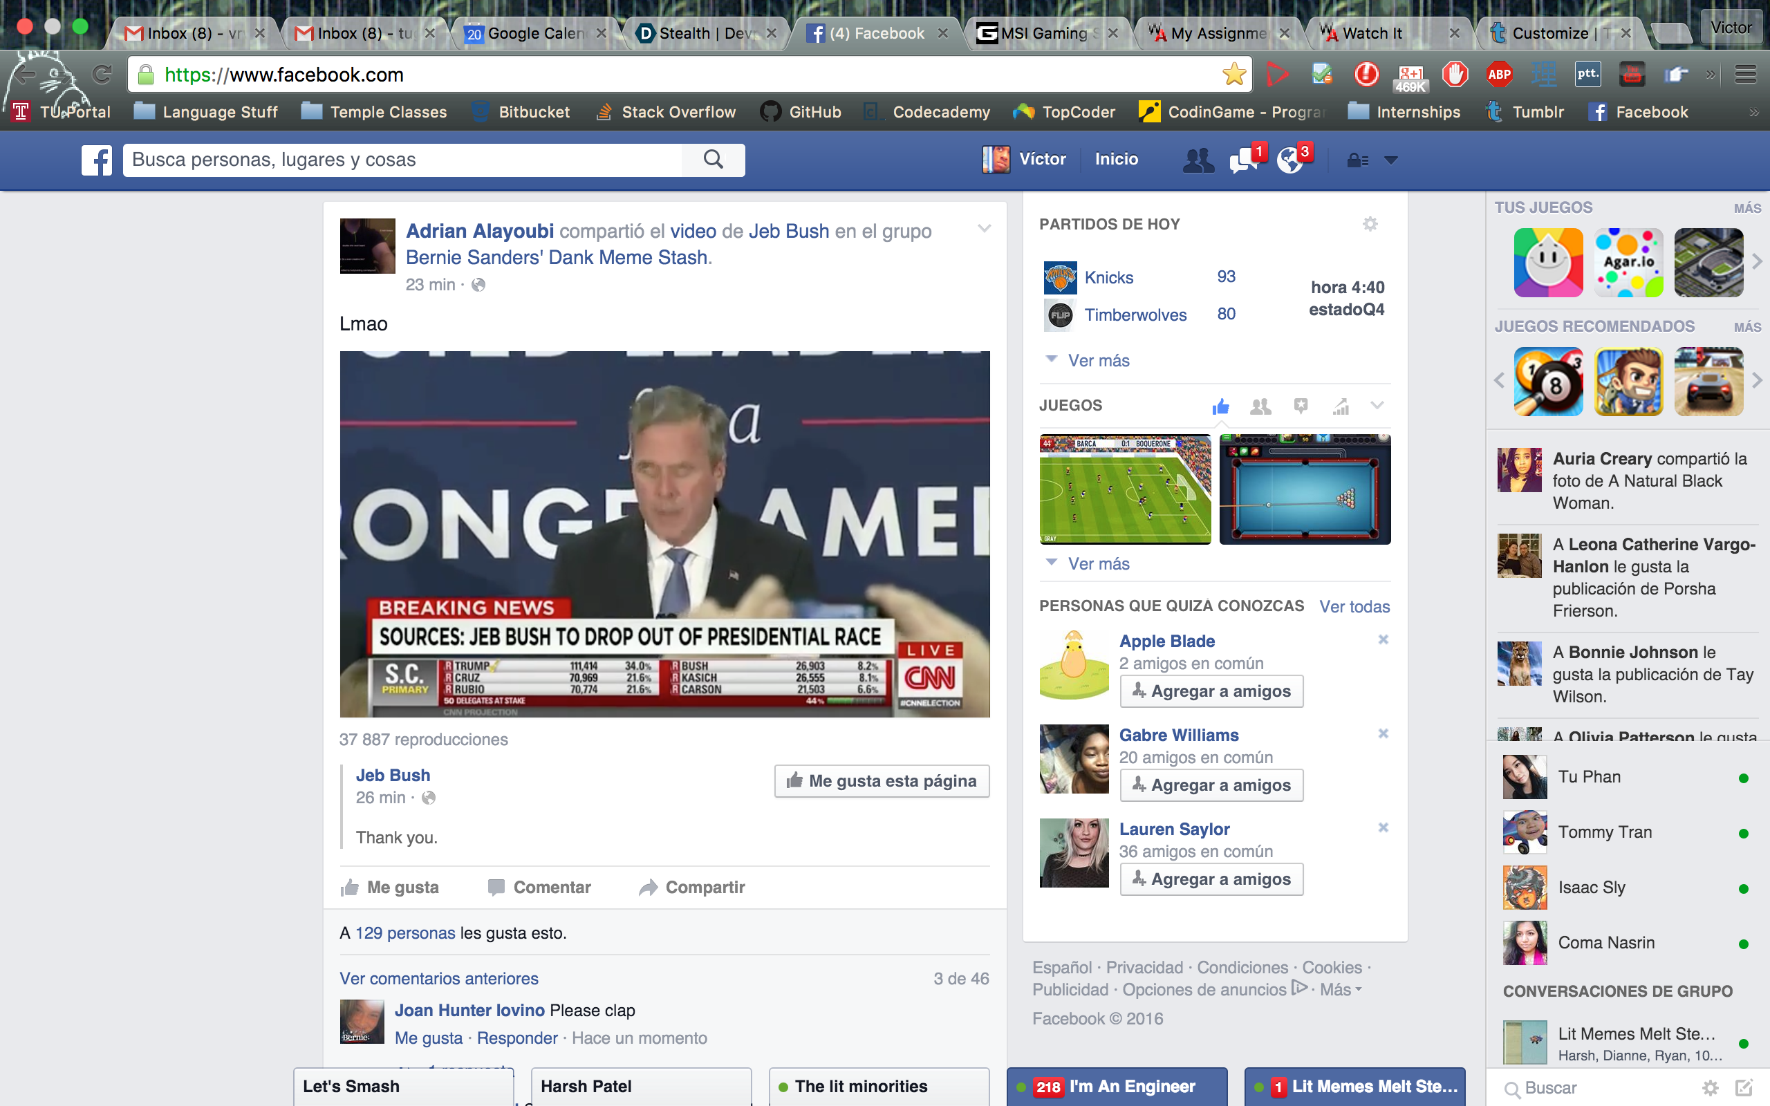Image resolution: width=1770 pixels, height=1106 pixels.
Task: Open the messages icon with 1 notification
Action: tap(1244, 160)
